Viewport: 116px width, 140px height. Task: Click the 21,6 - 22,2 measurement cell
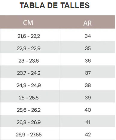point(30,35)
